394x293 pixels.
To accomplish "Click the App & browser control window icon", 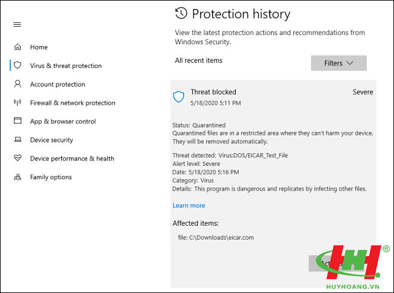I will (18, 120).
